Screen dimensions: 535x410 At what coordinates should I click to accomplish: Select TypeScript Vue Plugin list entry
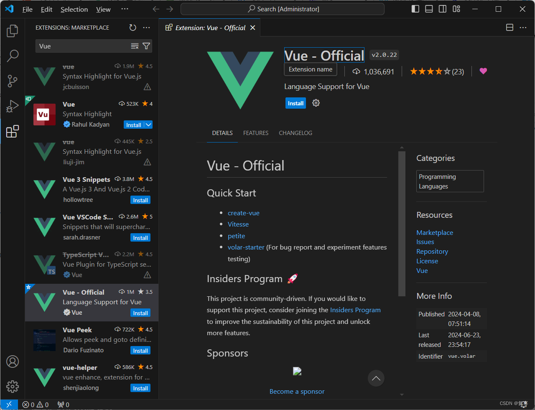click(x=92, y=265)
